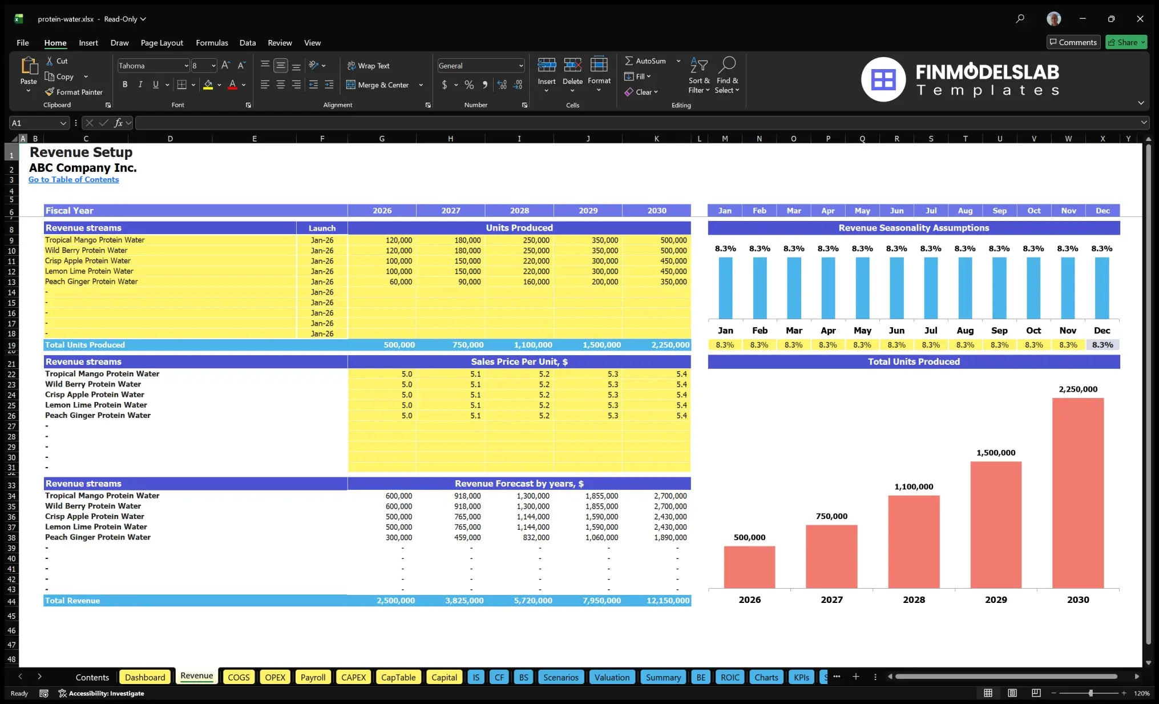Switch to the Data ribbon tab
Image resolution: width=1159 pixels, height=704 pixels.
[248, 43]
